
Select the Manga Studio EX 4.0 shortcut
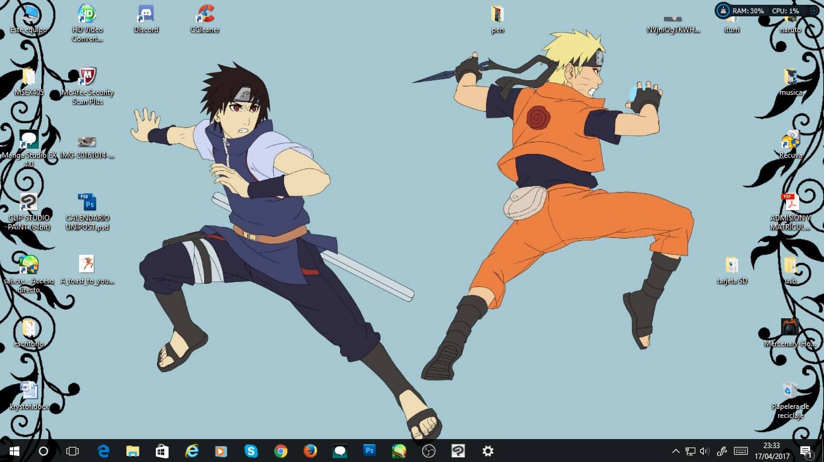coord(28,149)
